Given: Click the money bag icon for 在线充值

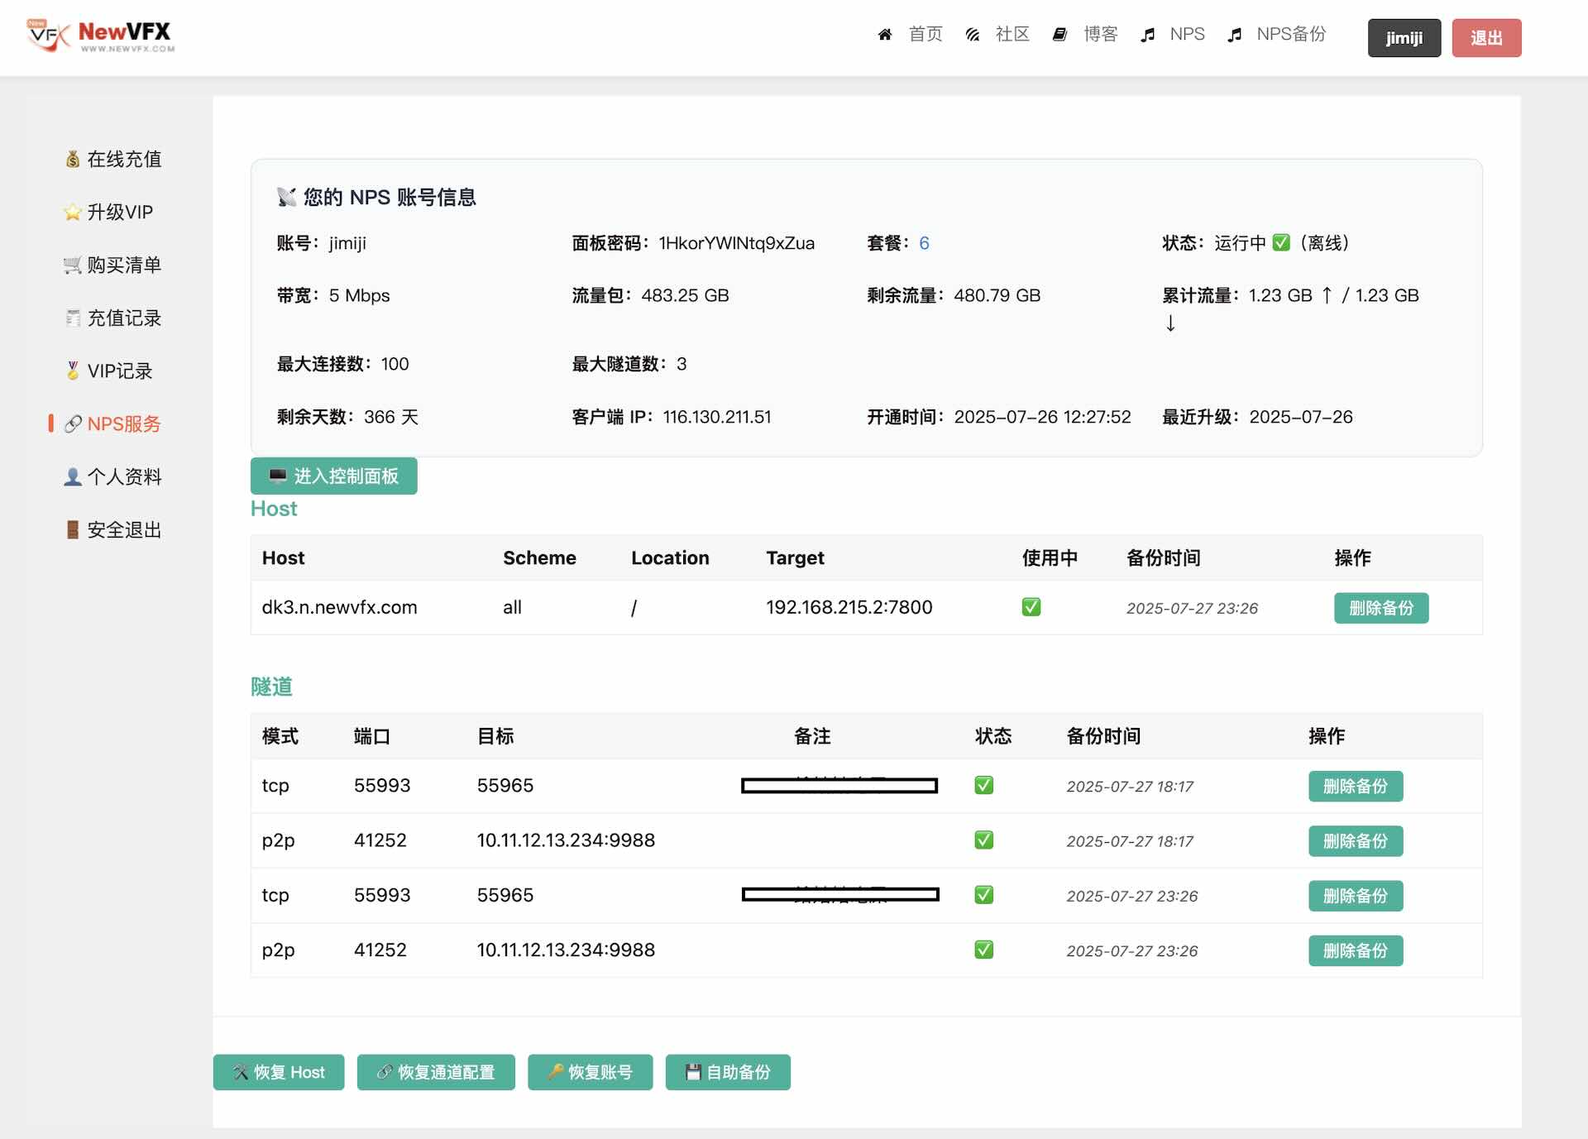Looking at the screenshot, I should pos(73,159).
